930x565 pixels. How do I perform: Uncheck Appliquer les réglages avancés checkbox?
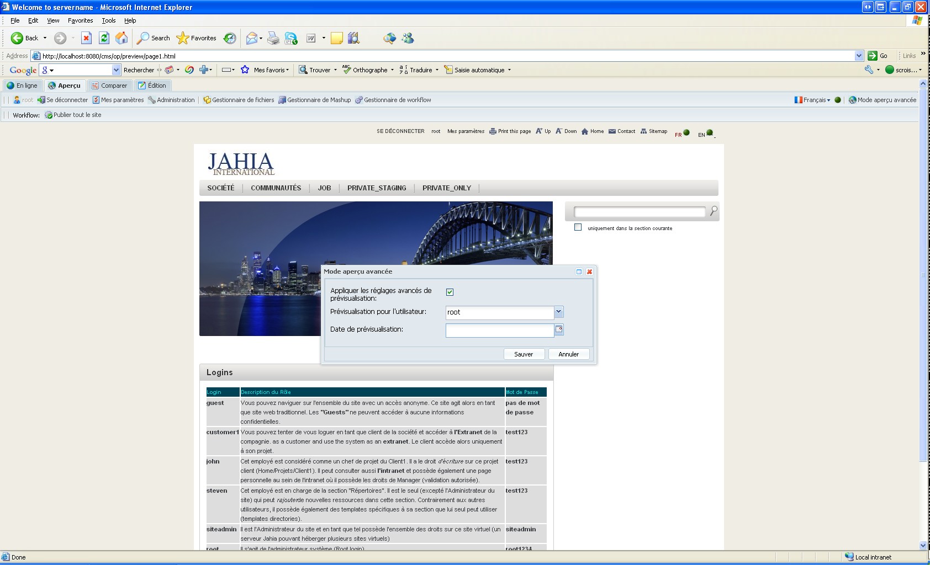[x=450, y=292]
